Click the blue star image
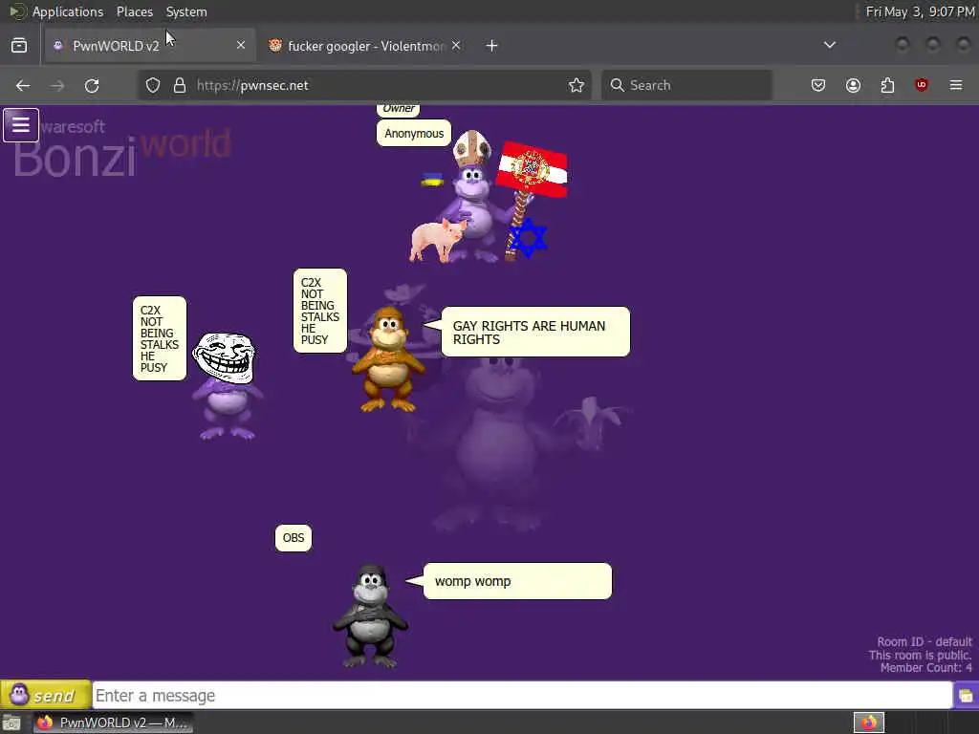Screen dimensions: 979x734 [x=528, y=238]
